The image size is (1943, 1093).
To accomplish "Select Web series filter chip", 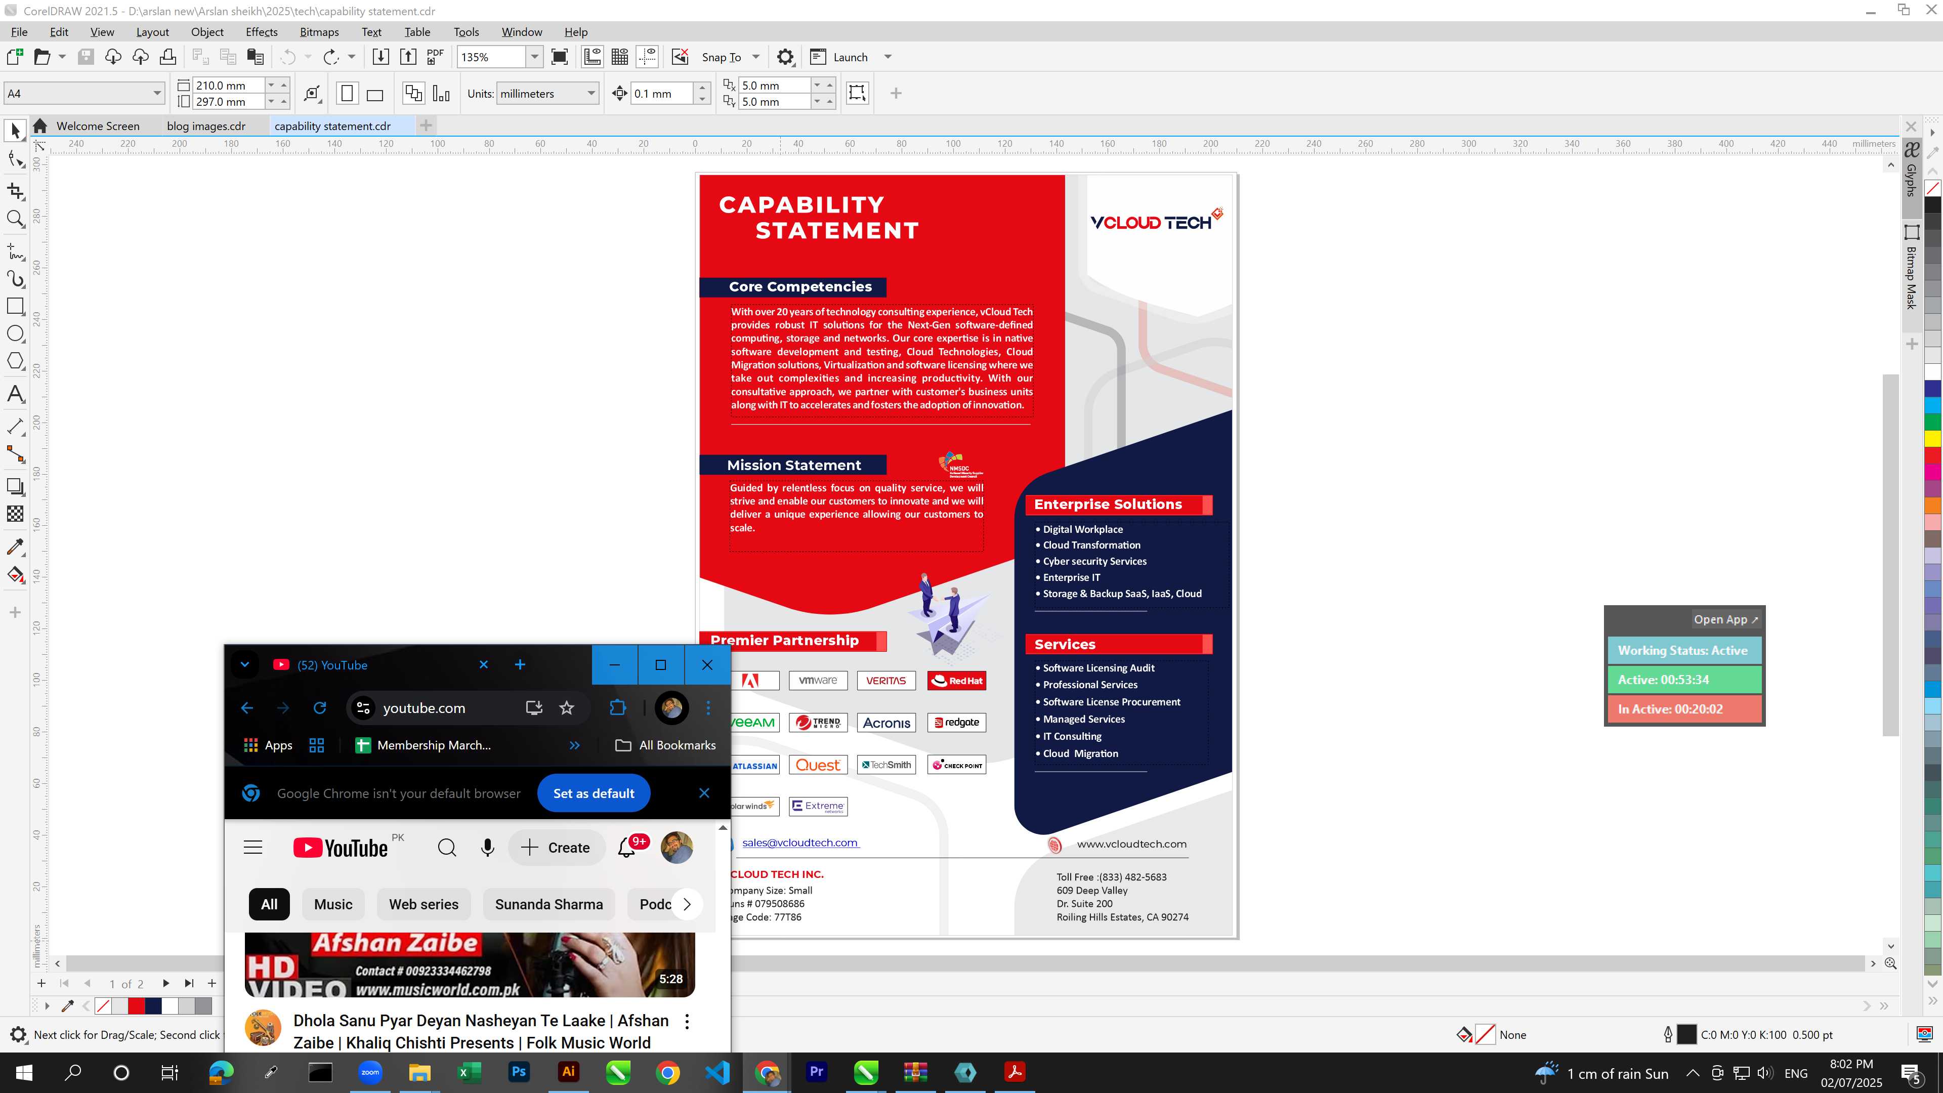I will point(423,904).
